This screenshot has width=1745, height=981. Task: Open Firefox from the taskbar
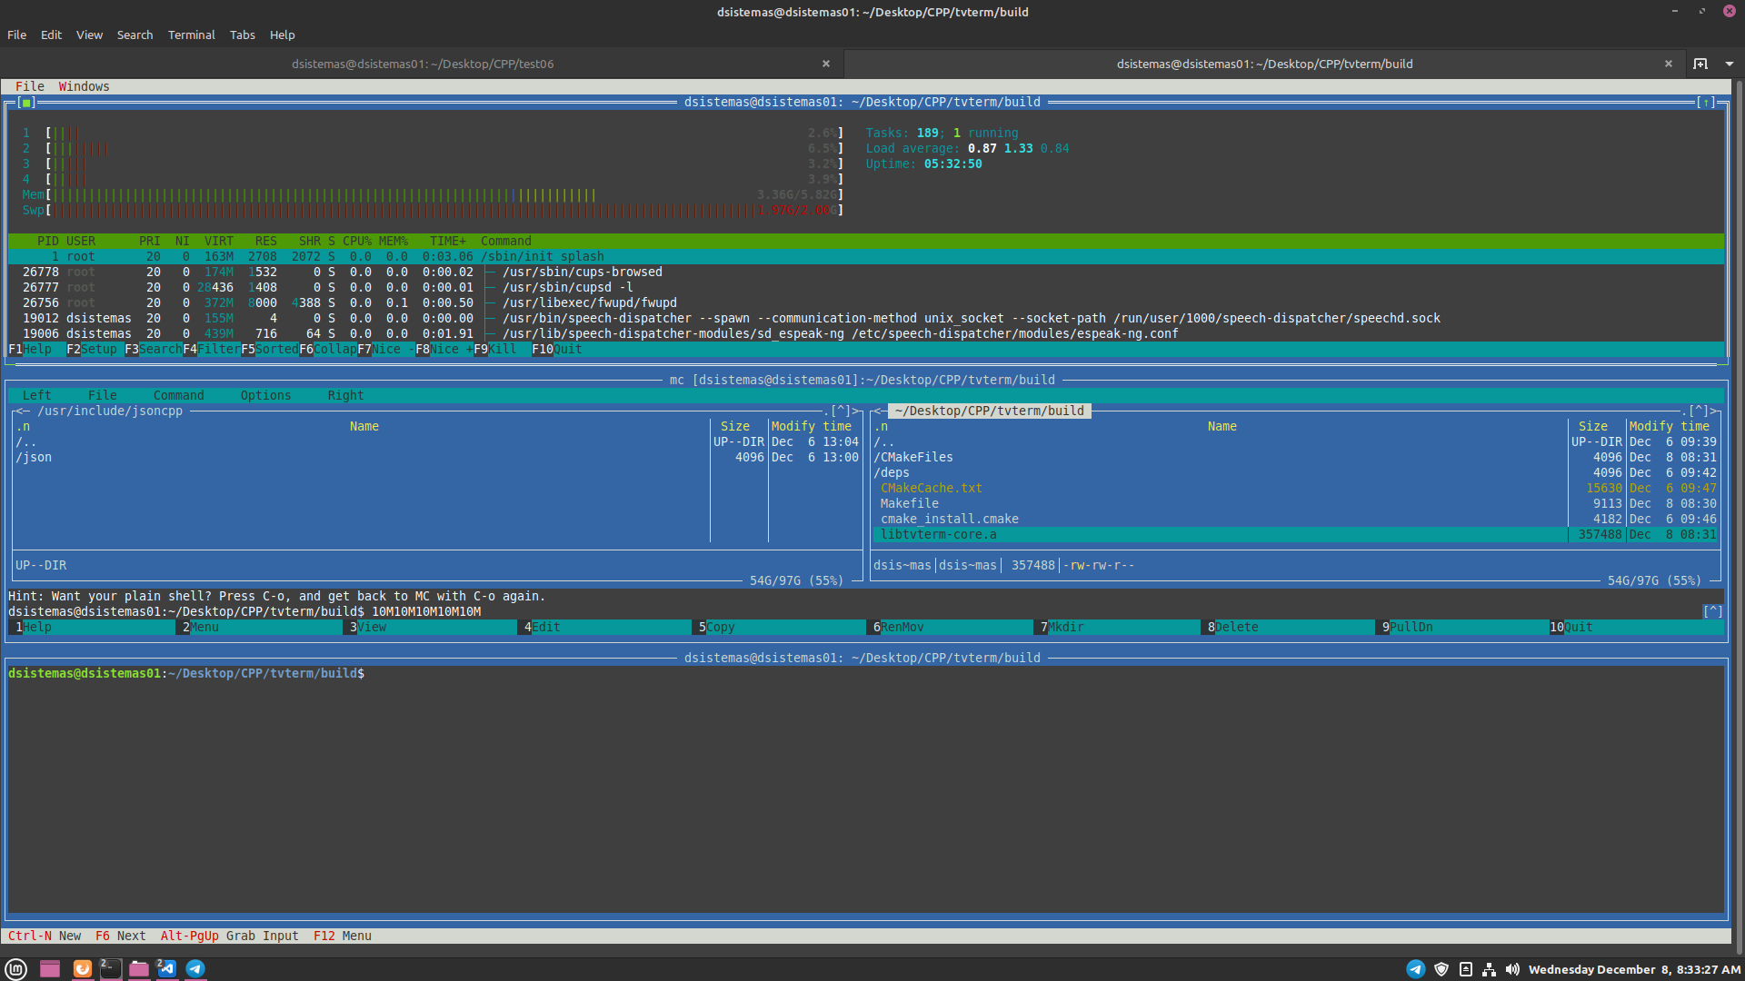[x=83, y=969]
